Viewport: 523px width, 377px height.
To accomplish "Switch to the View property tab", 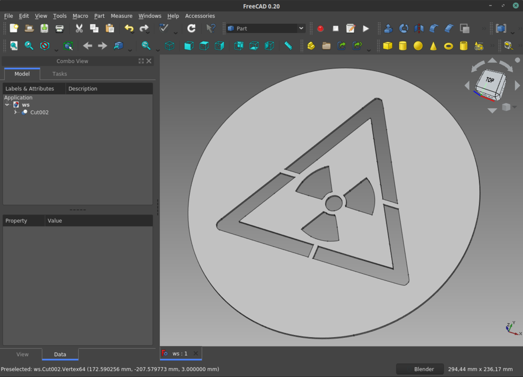I will pyautogui.click(x=22, y=355).
